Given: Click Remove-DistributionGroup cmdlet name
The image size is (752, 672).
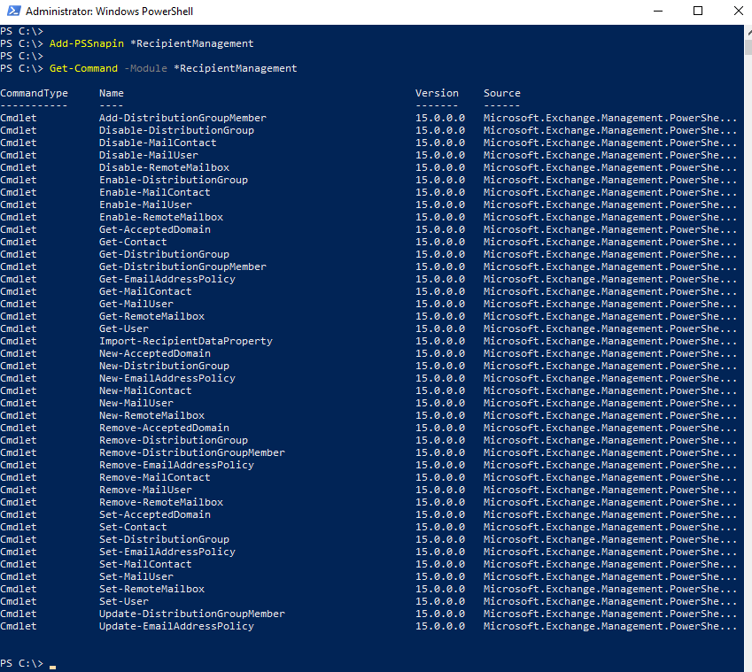Looking at the screenshot, I should tap(174, 441).
